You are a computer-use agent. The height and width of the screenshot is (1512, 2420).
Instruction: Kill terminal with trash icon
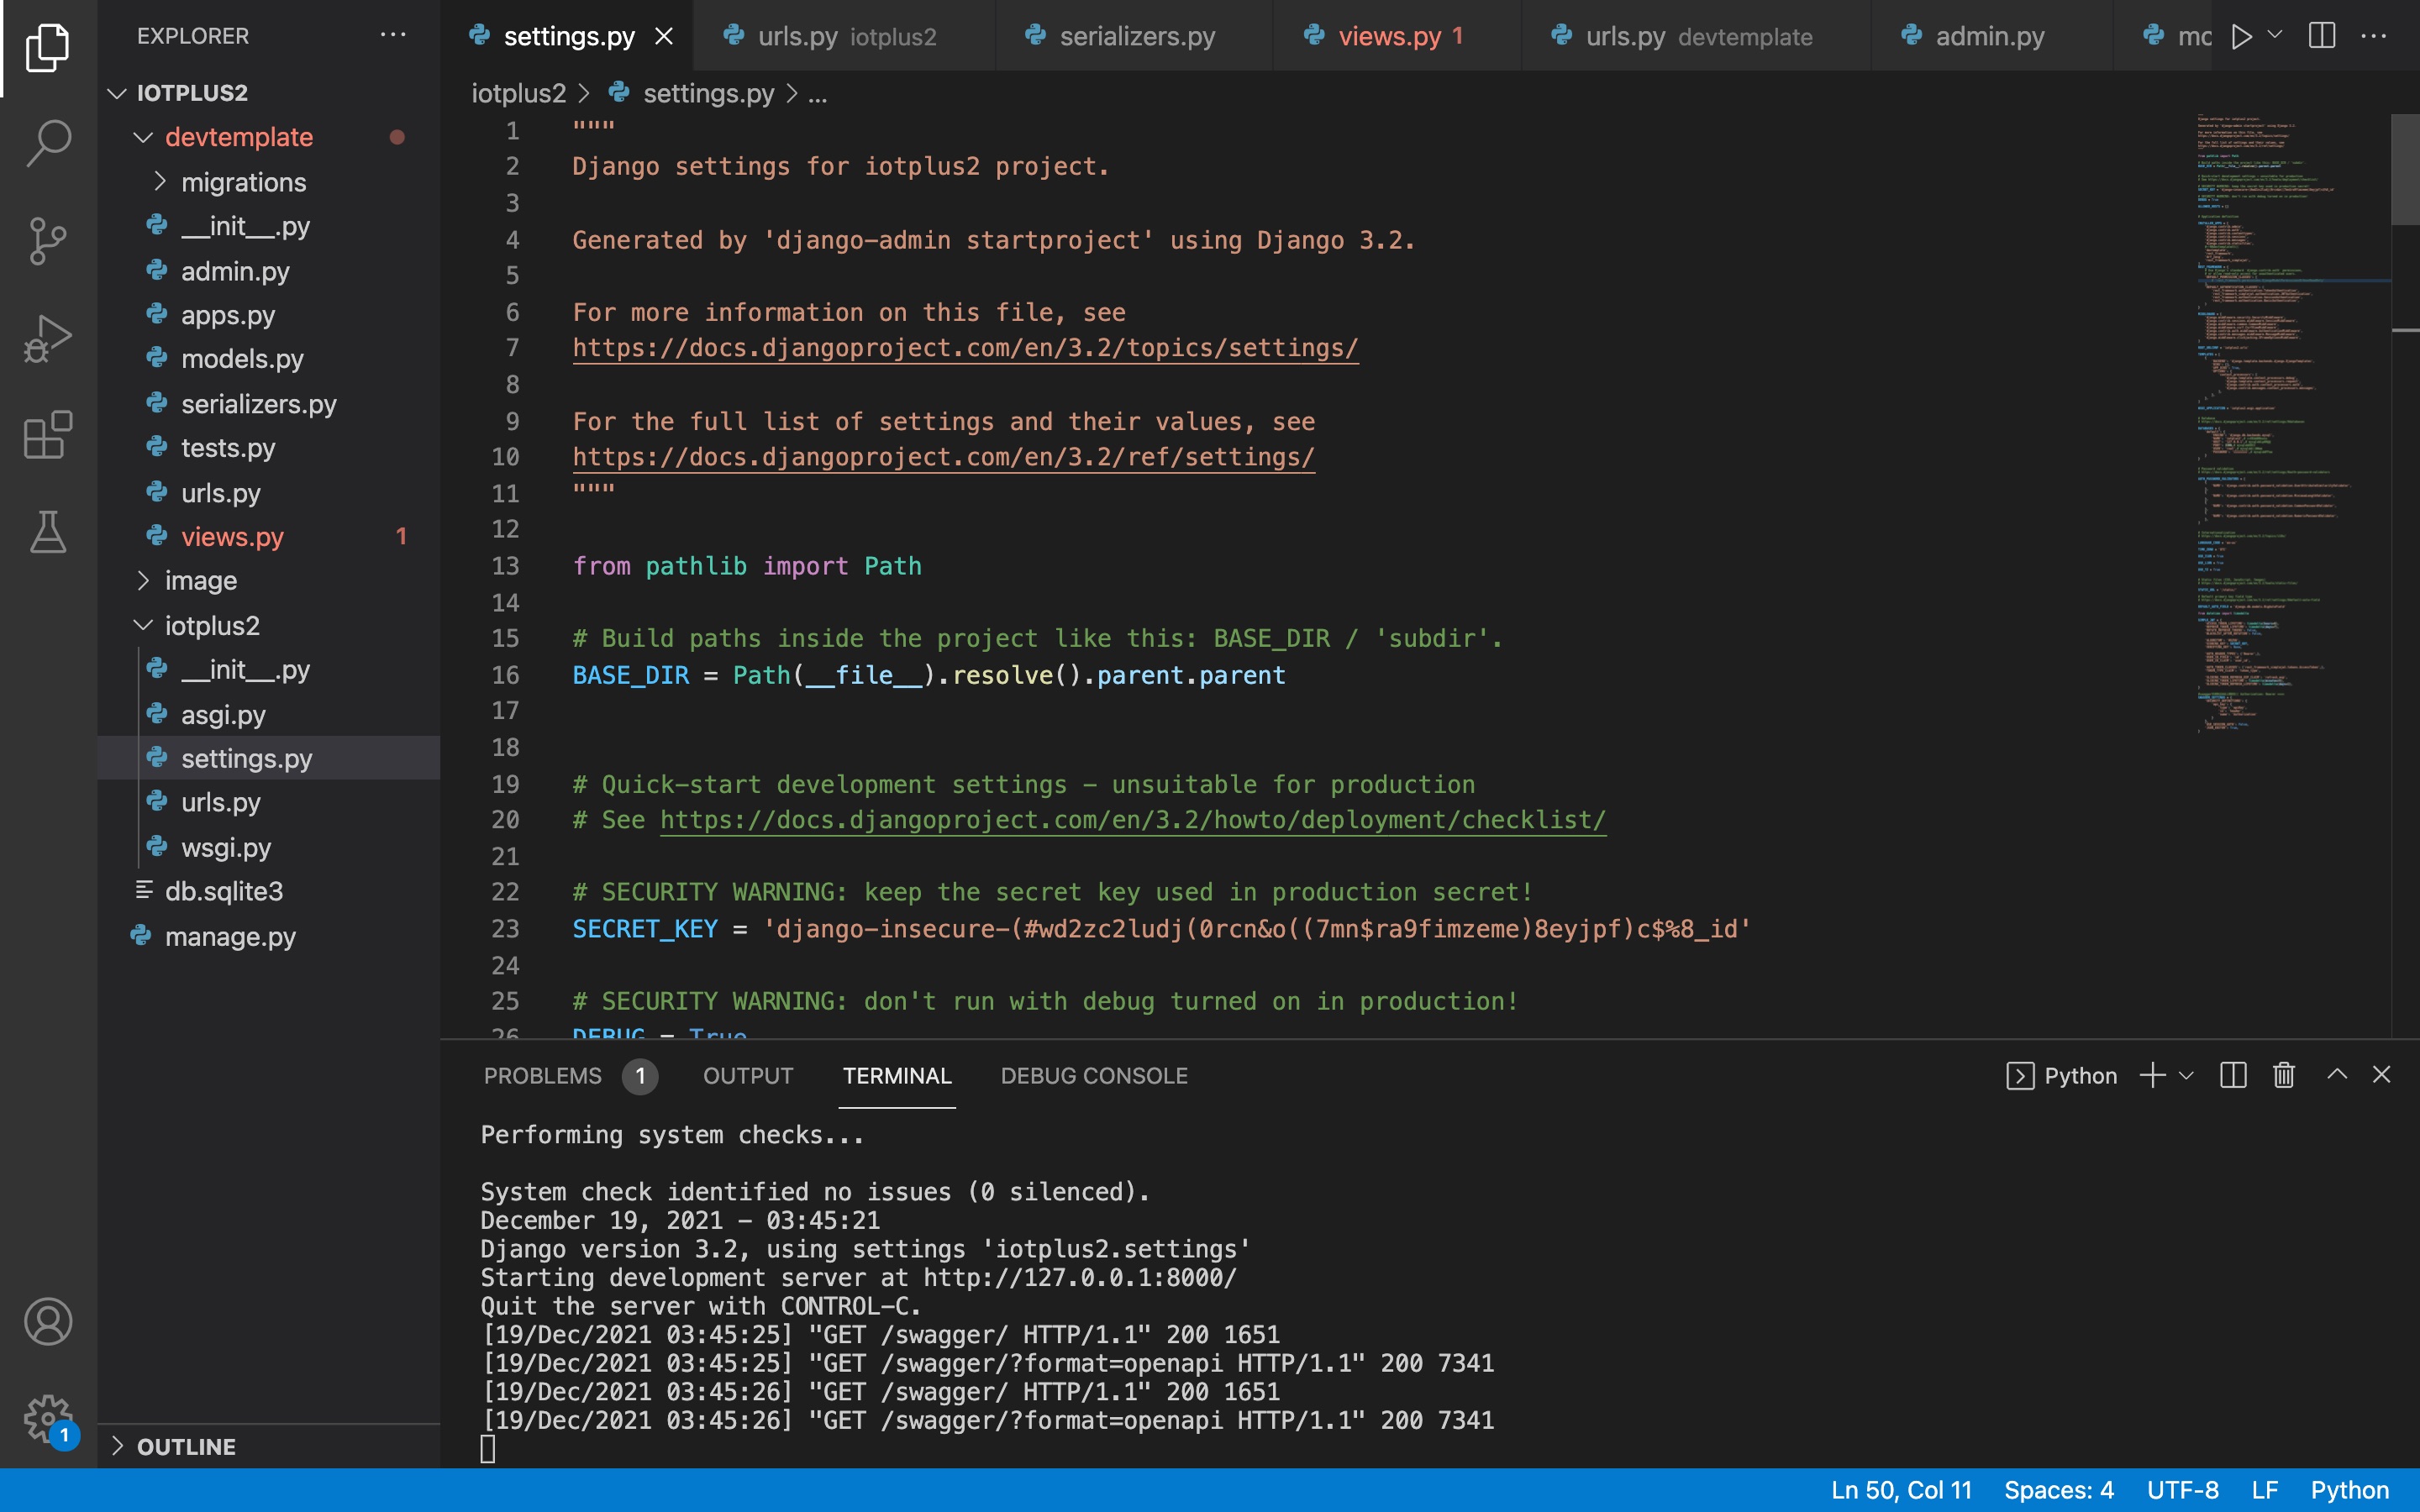pos(2284,1075)
